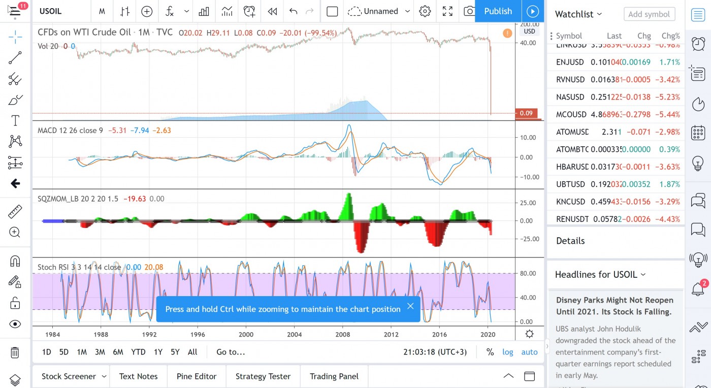Expand the Stock Screener dropdown arrow
Viewport: 711px width, 388px height.
pyautogui.click(x=104, y=376)
